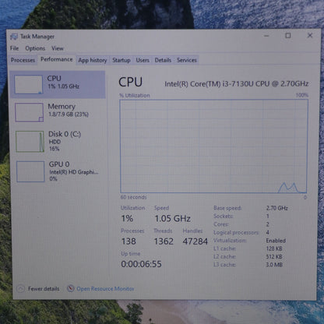Image resolution: width=324 pixels, height=324 pixels.
Task: Go to the Users tab
Action: 143,60
